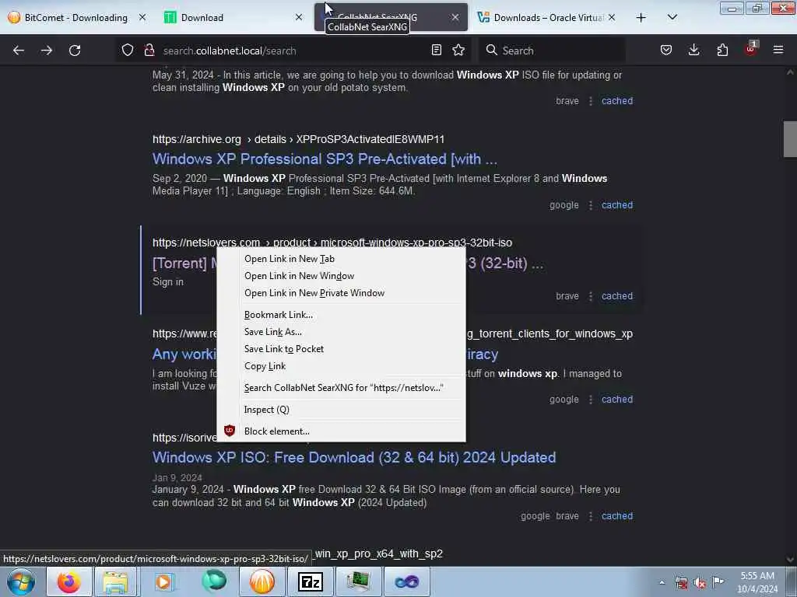Click the toolbar Search input field
This screenshot has height=597, width=797.
click(552, 51)
